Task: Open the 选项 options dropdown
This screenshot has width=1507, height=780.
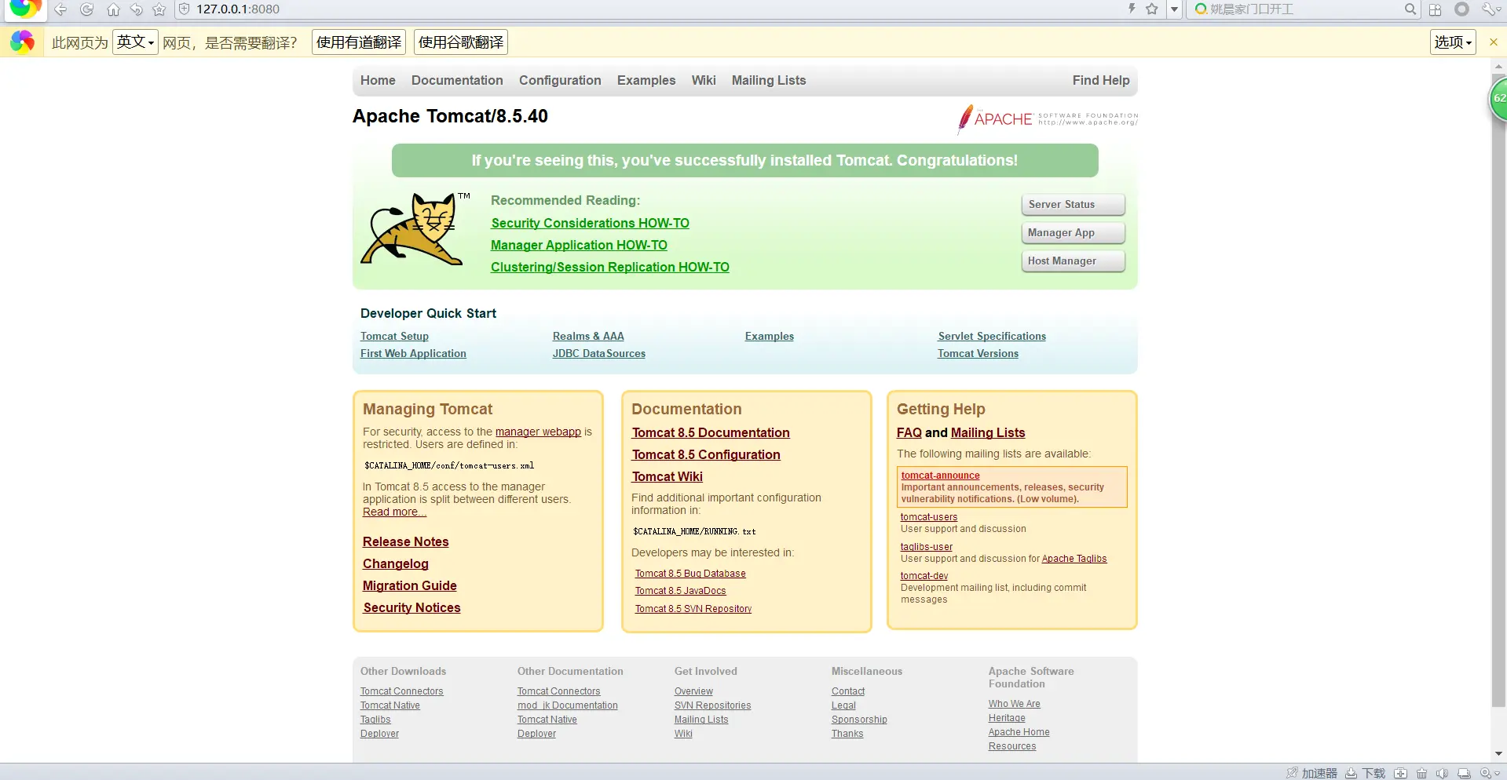Action: point(1453,42)
